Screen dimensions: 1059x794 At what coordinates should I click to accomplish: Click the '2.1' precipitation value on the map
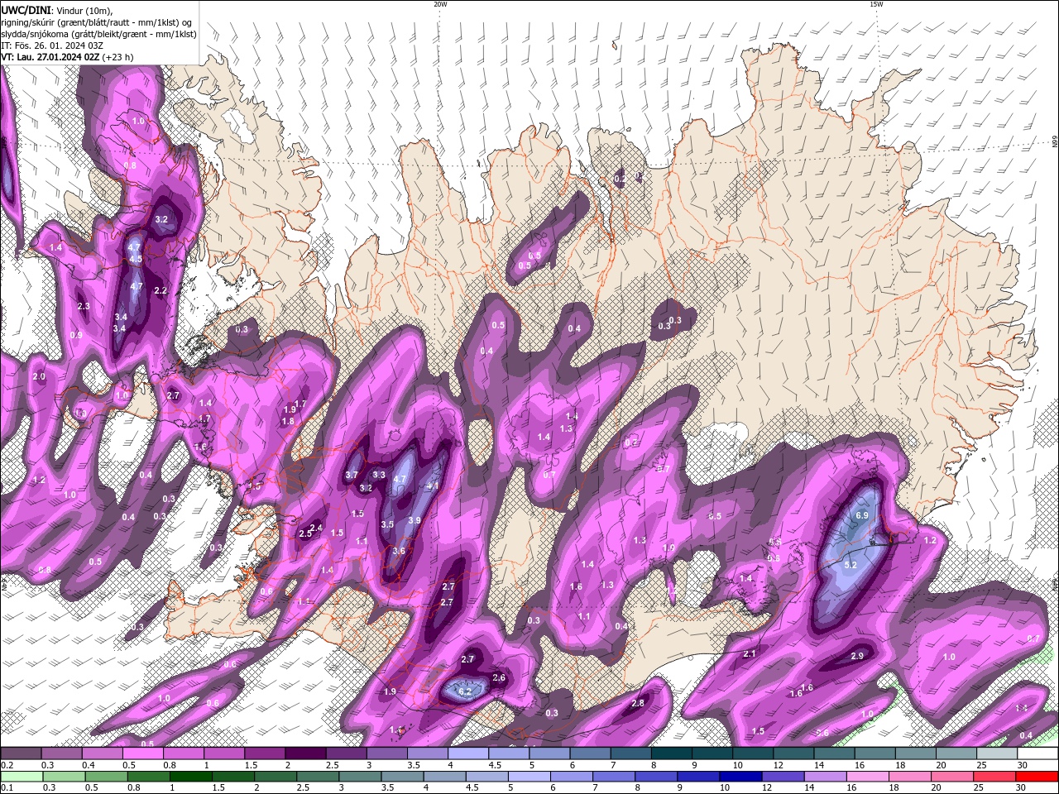coord(750,653)
